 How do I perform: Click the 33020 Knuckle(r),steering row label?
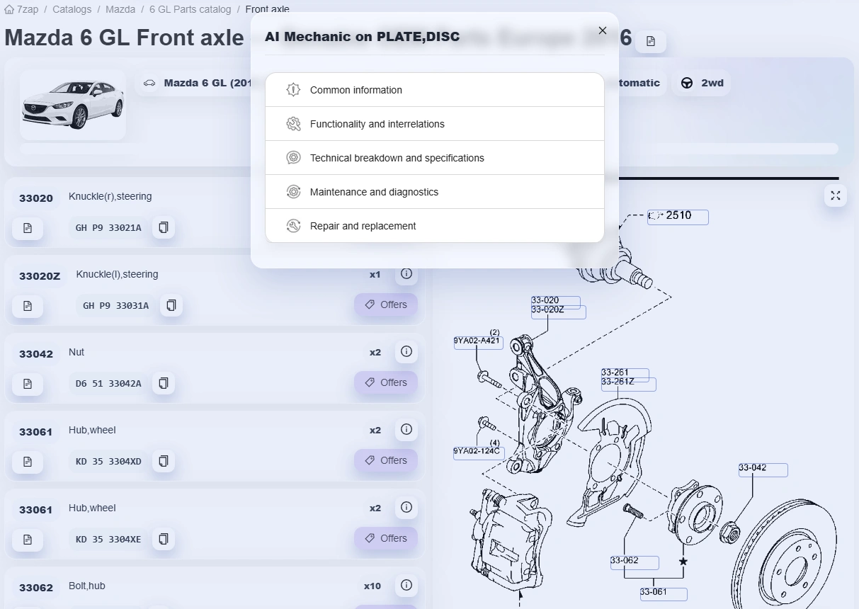(36, 198)
